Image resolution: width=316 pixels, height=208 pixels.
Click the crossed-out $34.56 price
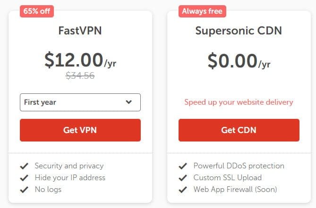[80, 76]
